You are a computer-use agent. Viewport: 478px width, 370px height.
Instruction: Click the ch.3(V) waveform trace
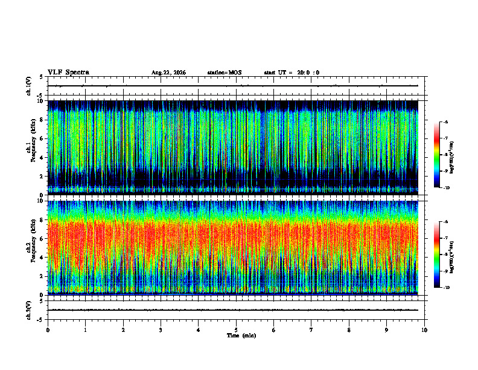(x=233, y=310)
